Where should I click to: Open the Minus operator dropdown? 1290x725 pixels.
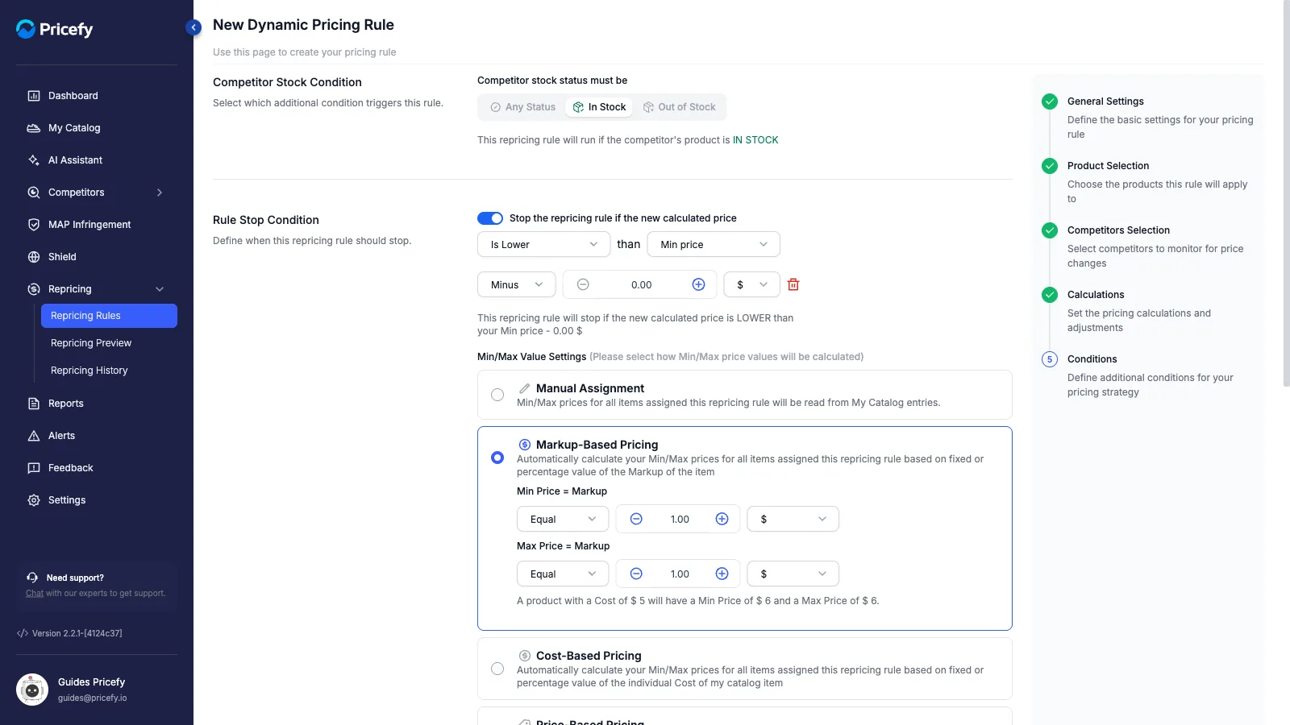coord(517,284)
